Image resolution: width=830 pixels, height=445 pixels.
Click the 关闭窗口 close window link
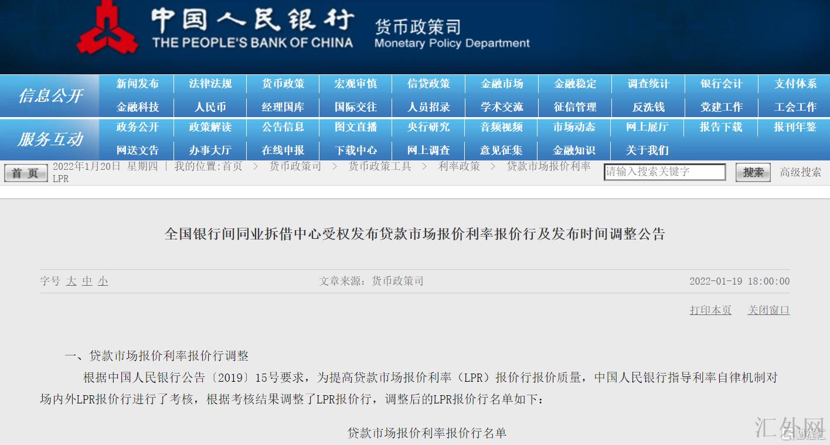768,310
